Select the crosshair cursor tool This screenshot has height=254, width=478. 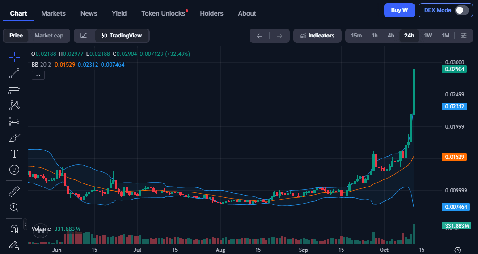pyautogui.click(x=14, y=57)
